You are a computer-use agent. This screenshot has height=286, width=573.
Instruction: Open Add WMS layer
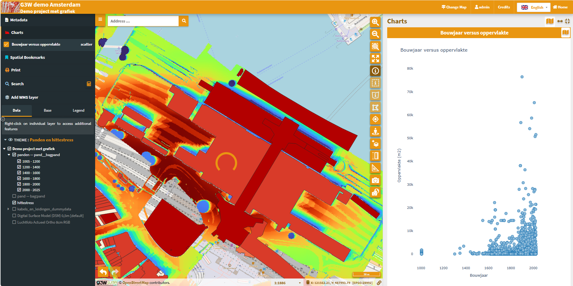click(x=48, y=97)
